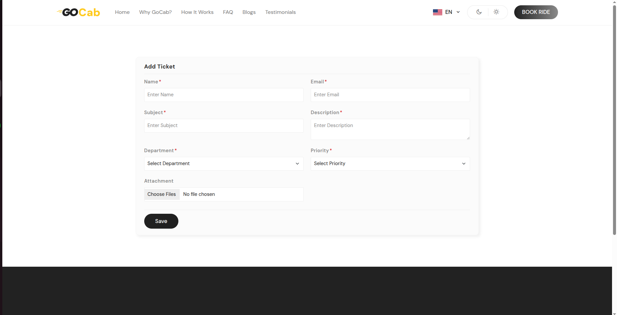Screen dimensions: 617x315
Task: Click the GoCab logo
Action: (79, 12)
